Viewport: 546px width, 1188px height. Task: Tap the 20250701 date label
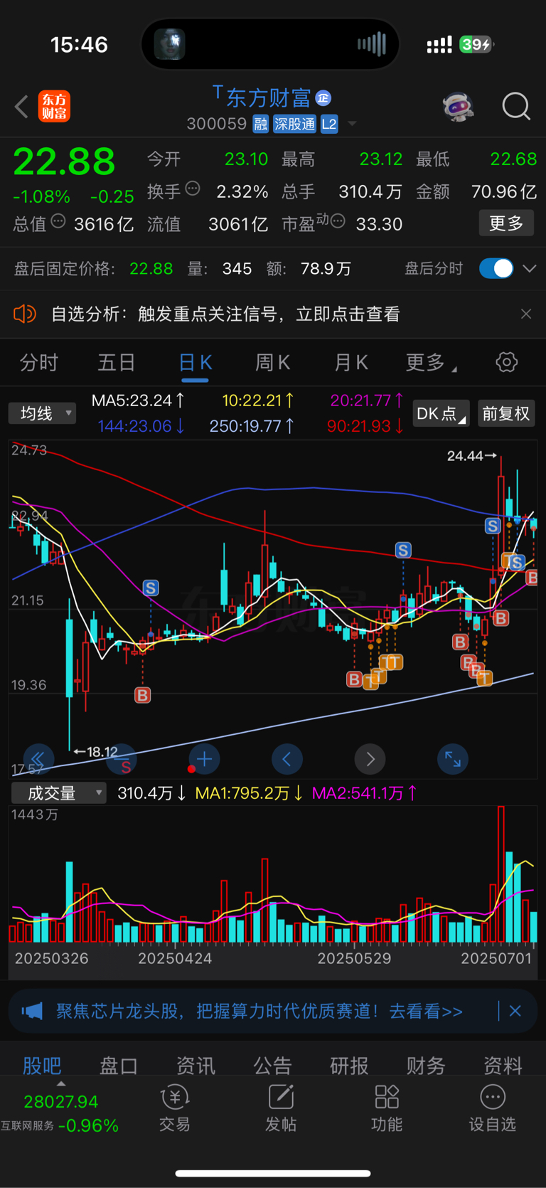[x=496, y=958]
